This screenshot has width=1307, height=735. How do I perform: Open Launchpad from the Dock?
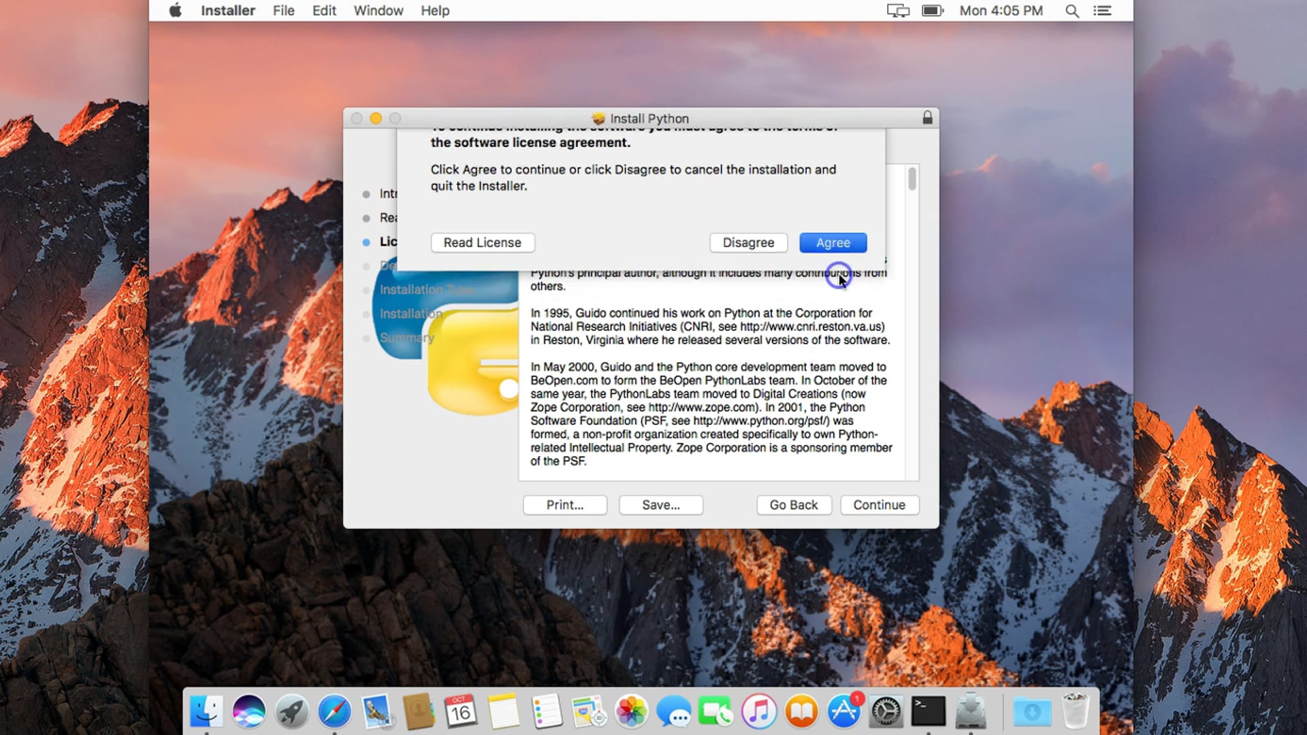pos(292,711)
